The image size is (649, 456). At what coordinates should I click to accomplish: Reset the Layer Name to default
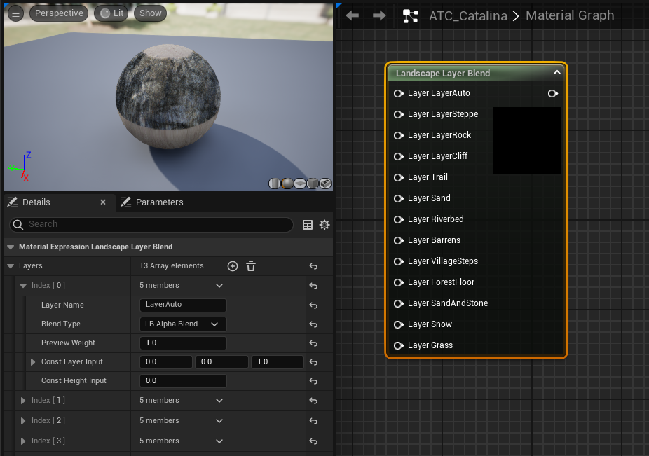313,305
